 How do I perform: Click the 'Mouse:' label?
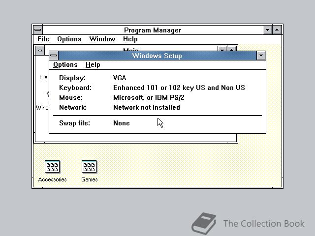coord(71,97)
